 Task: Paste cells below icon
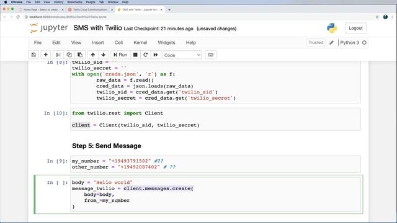[80, 55]
